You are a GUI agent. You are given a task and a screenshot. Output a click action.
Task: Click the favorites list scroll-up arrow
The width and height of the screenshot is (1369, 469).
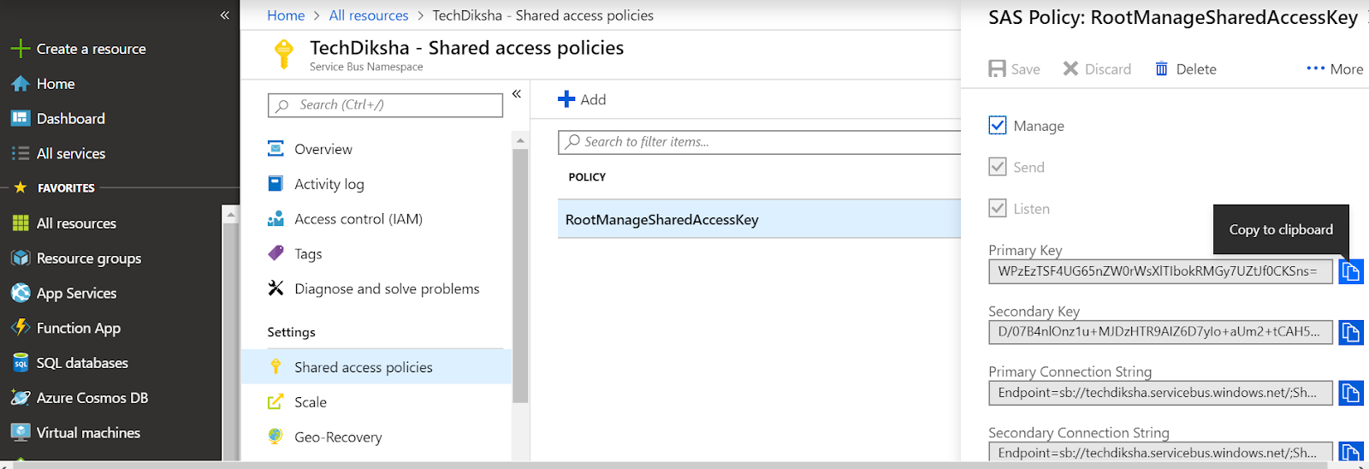click(230, 215)
